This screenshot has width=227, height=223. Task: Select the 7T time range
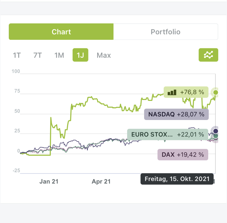[x=38, y=55]
